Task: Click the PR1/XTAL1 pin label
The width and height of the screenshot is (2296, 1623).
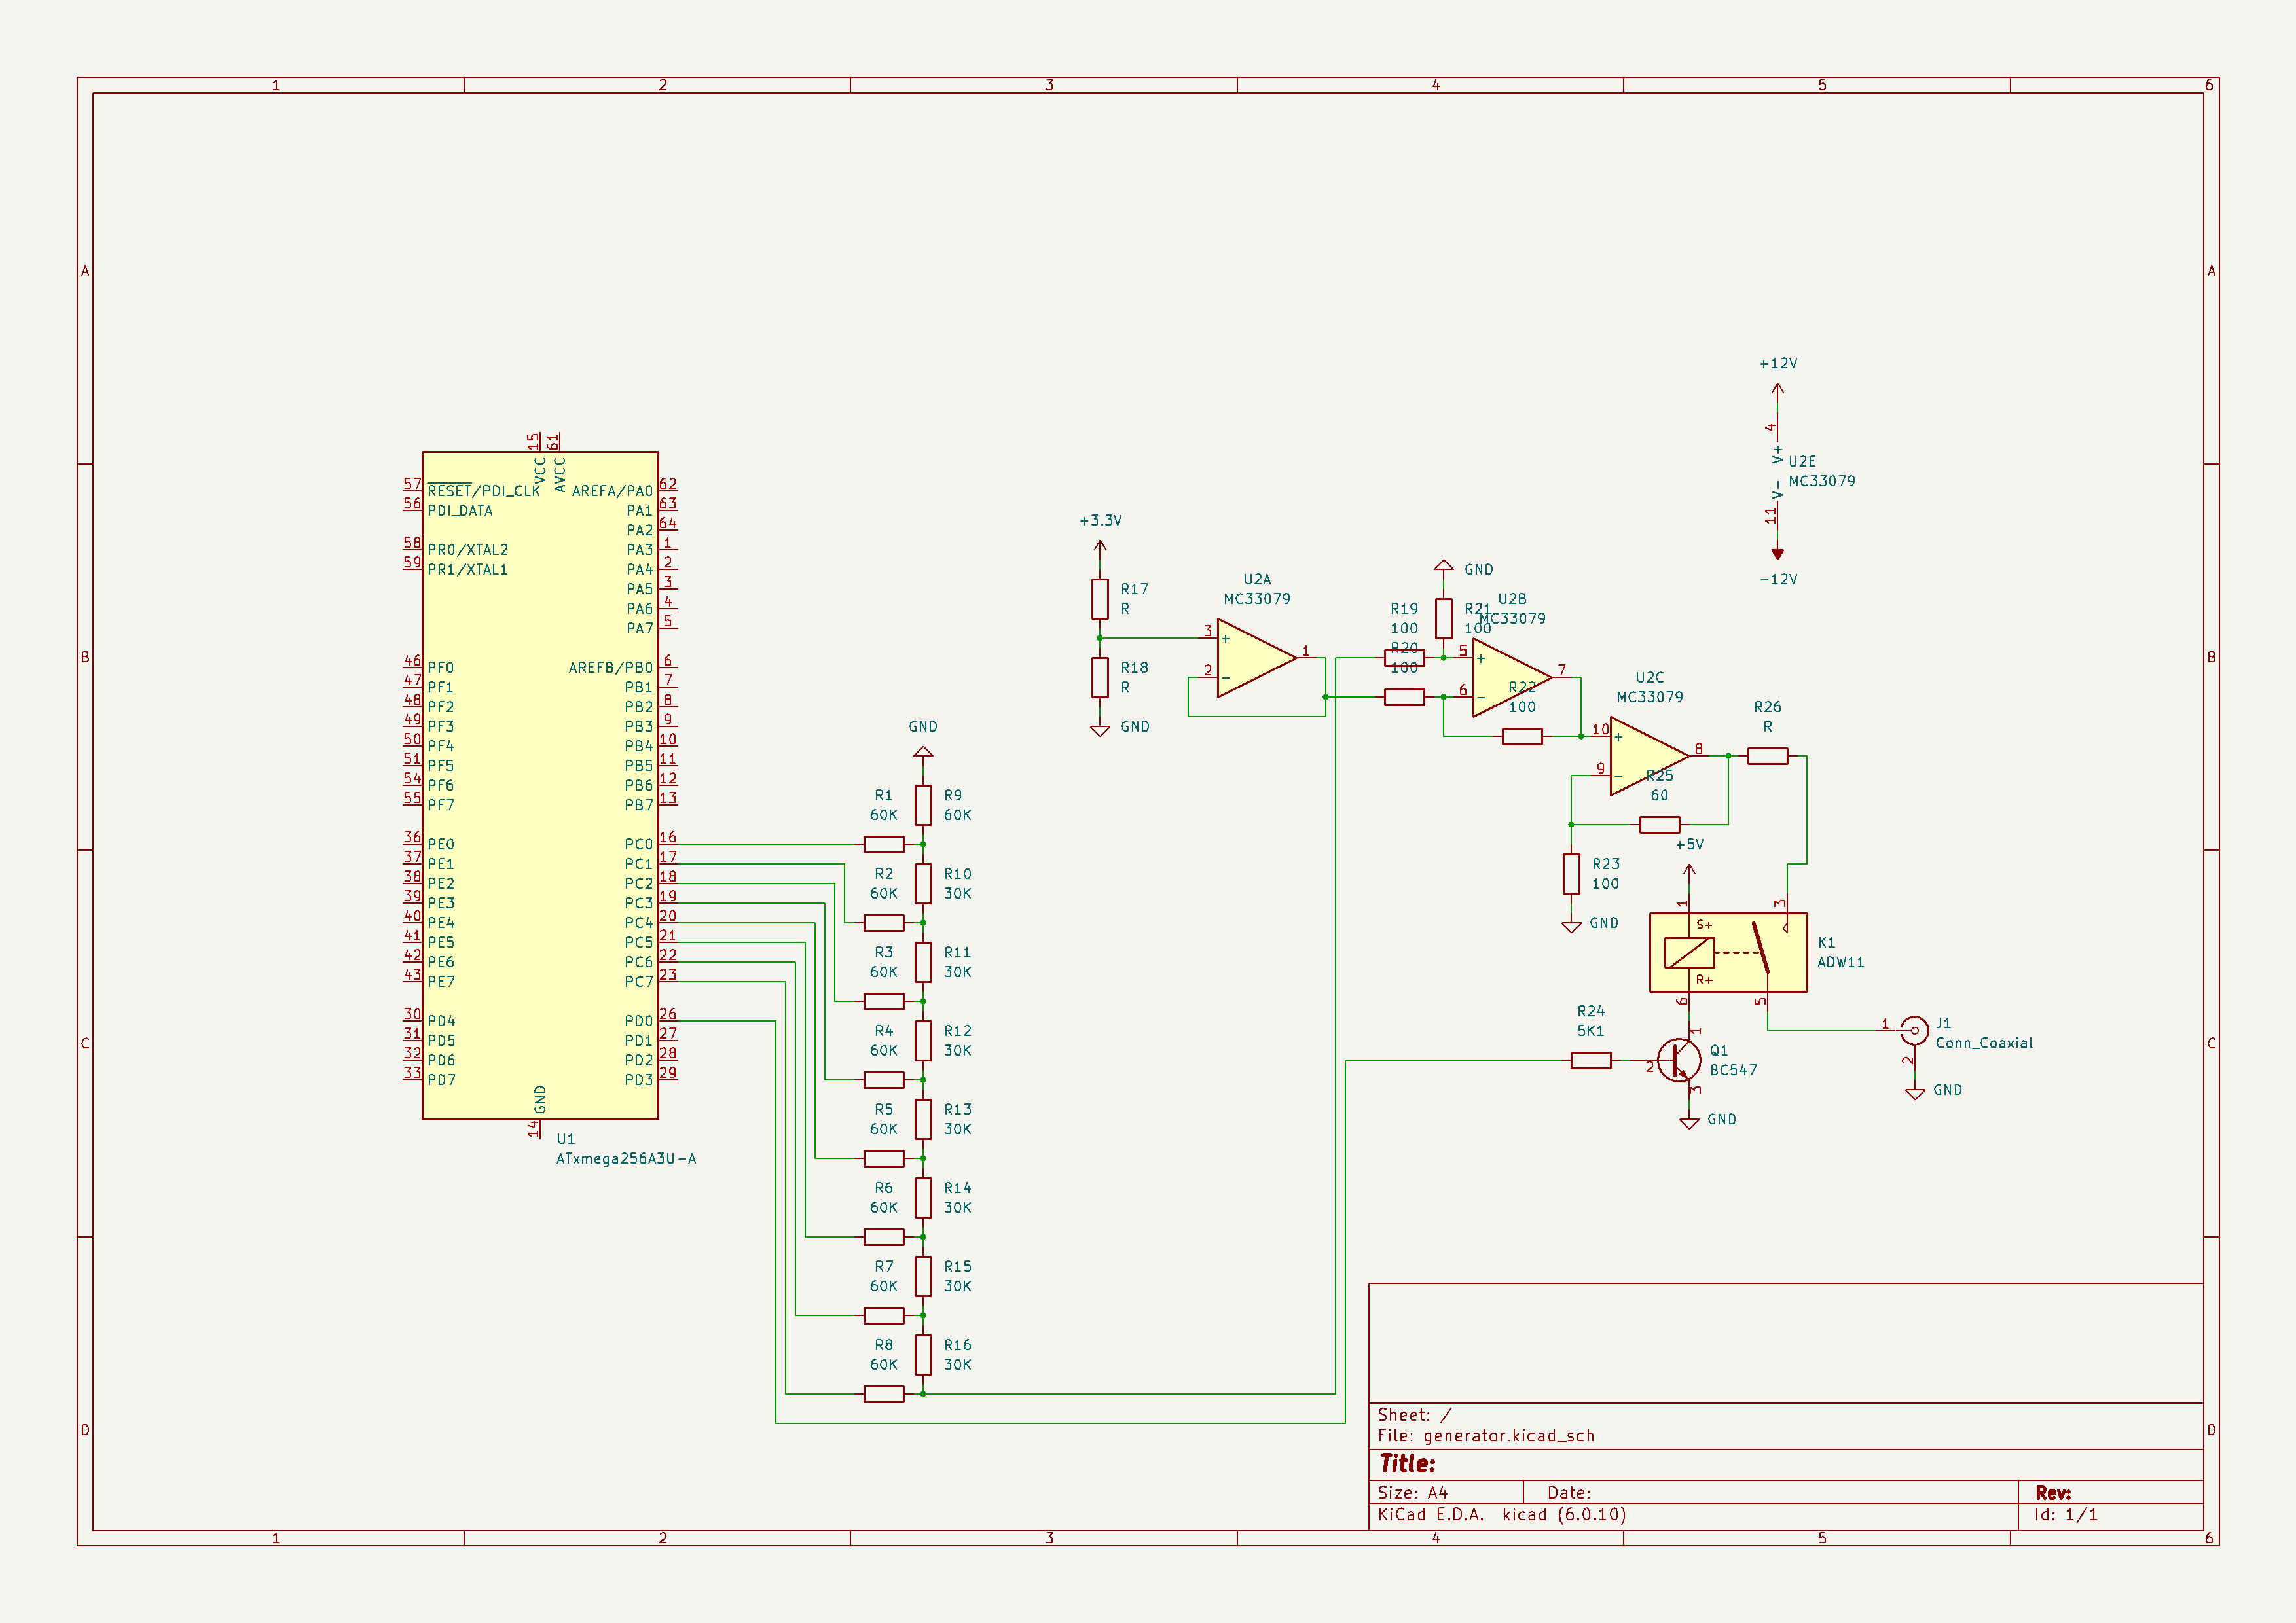Action: [x=468, y=569]
